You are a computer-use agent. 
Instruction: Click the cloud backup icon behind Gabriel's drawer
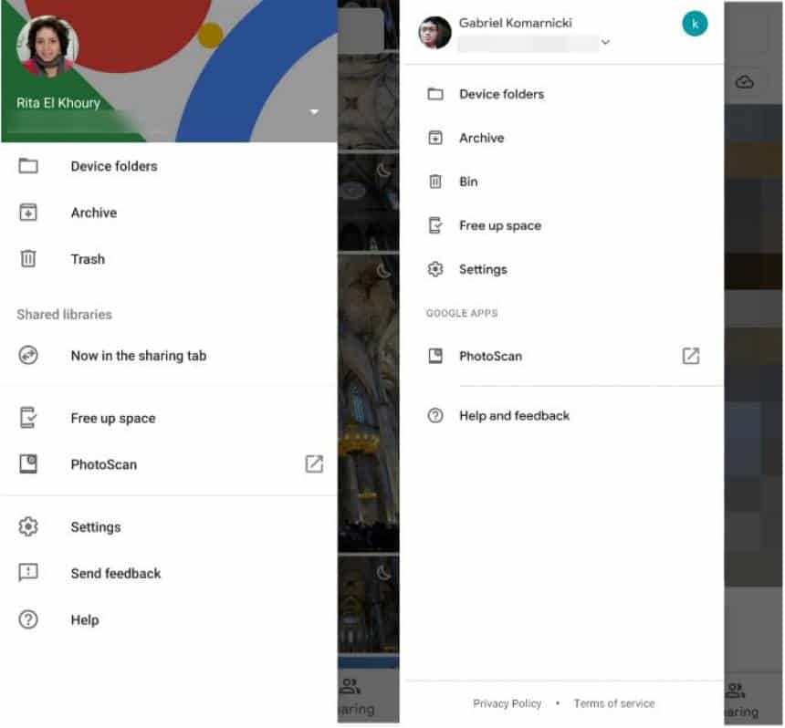coord(745,81)
